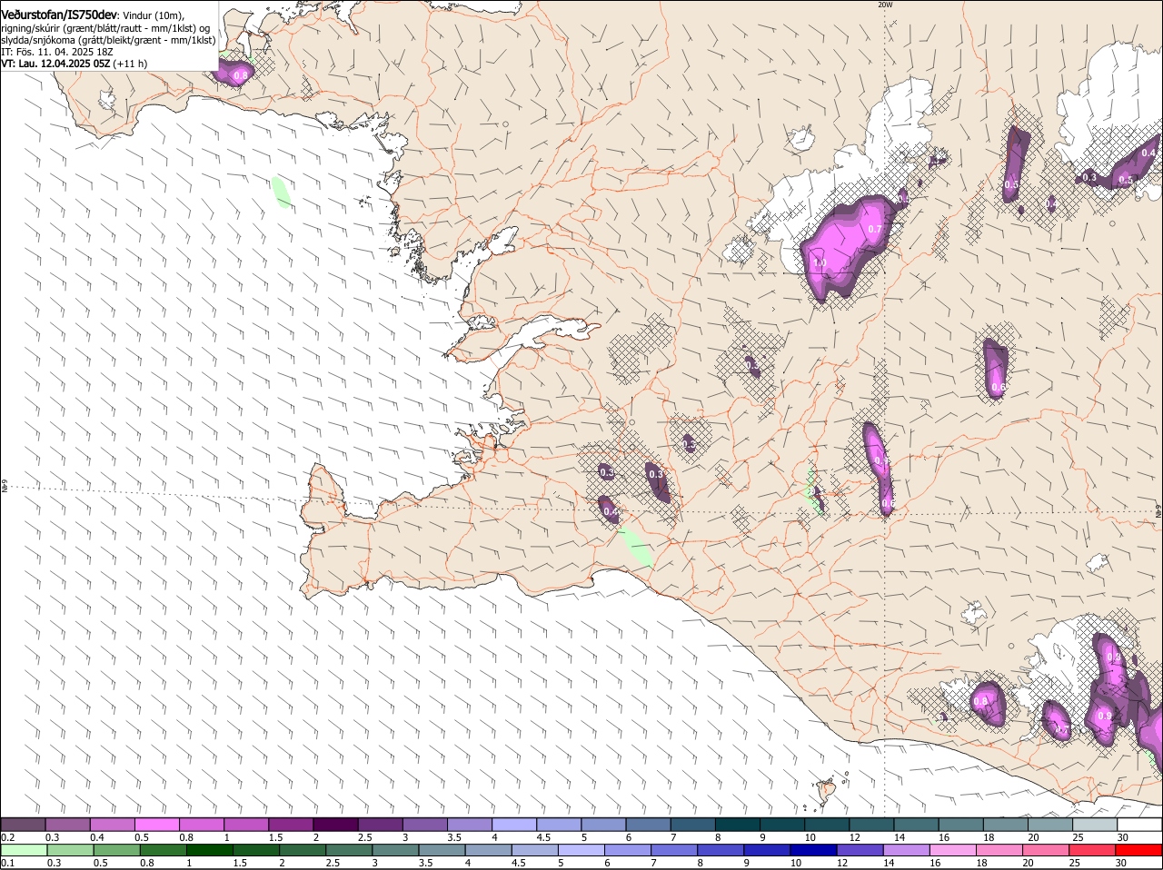Select the rain scale swatch between 14 and 16

907,850
